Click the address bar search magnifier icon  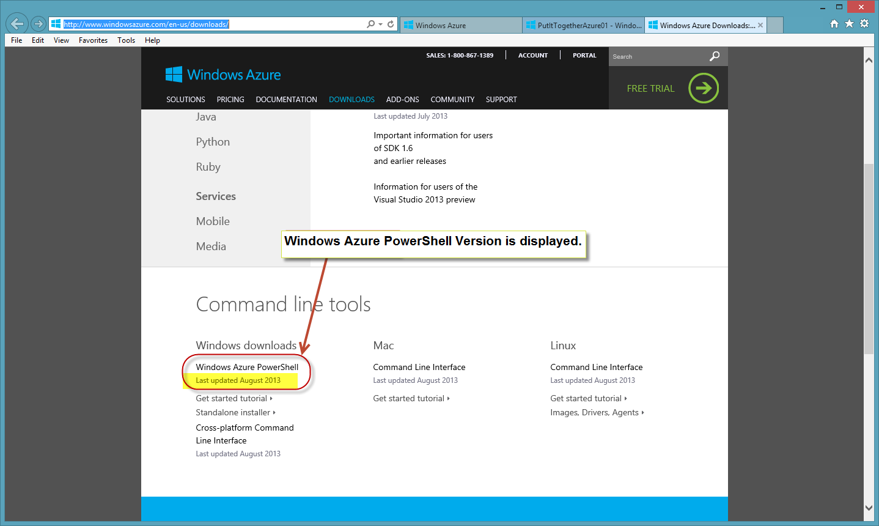click(x=370, y=24)
